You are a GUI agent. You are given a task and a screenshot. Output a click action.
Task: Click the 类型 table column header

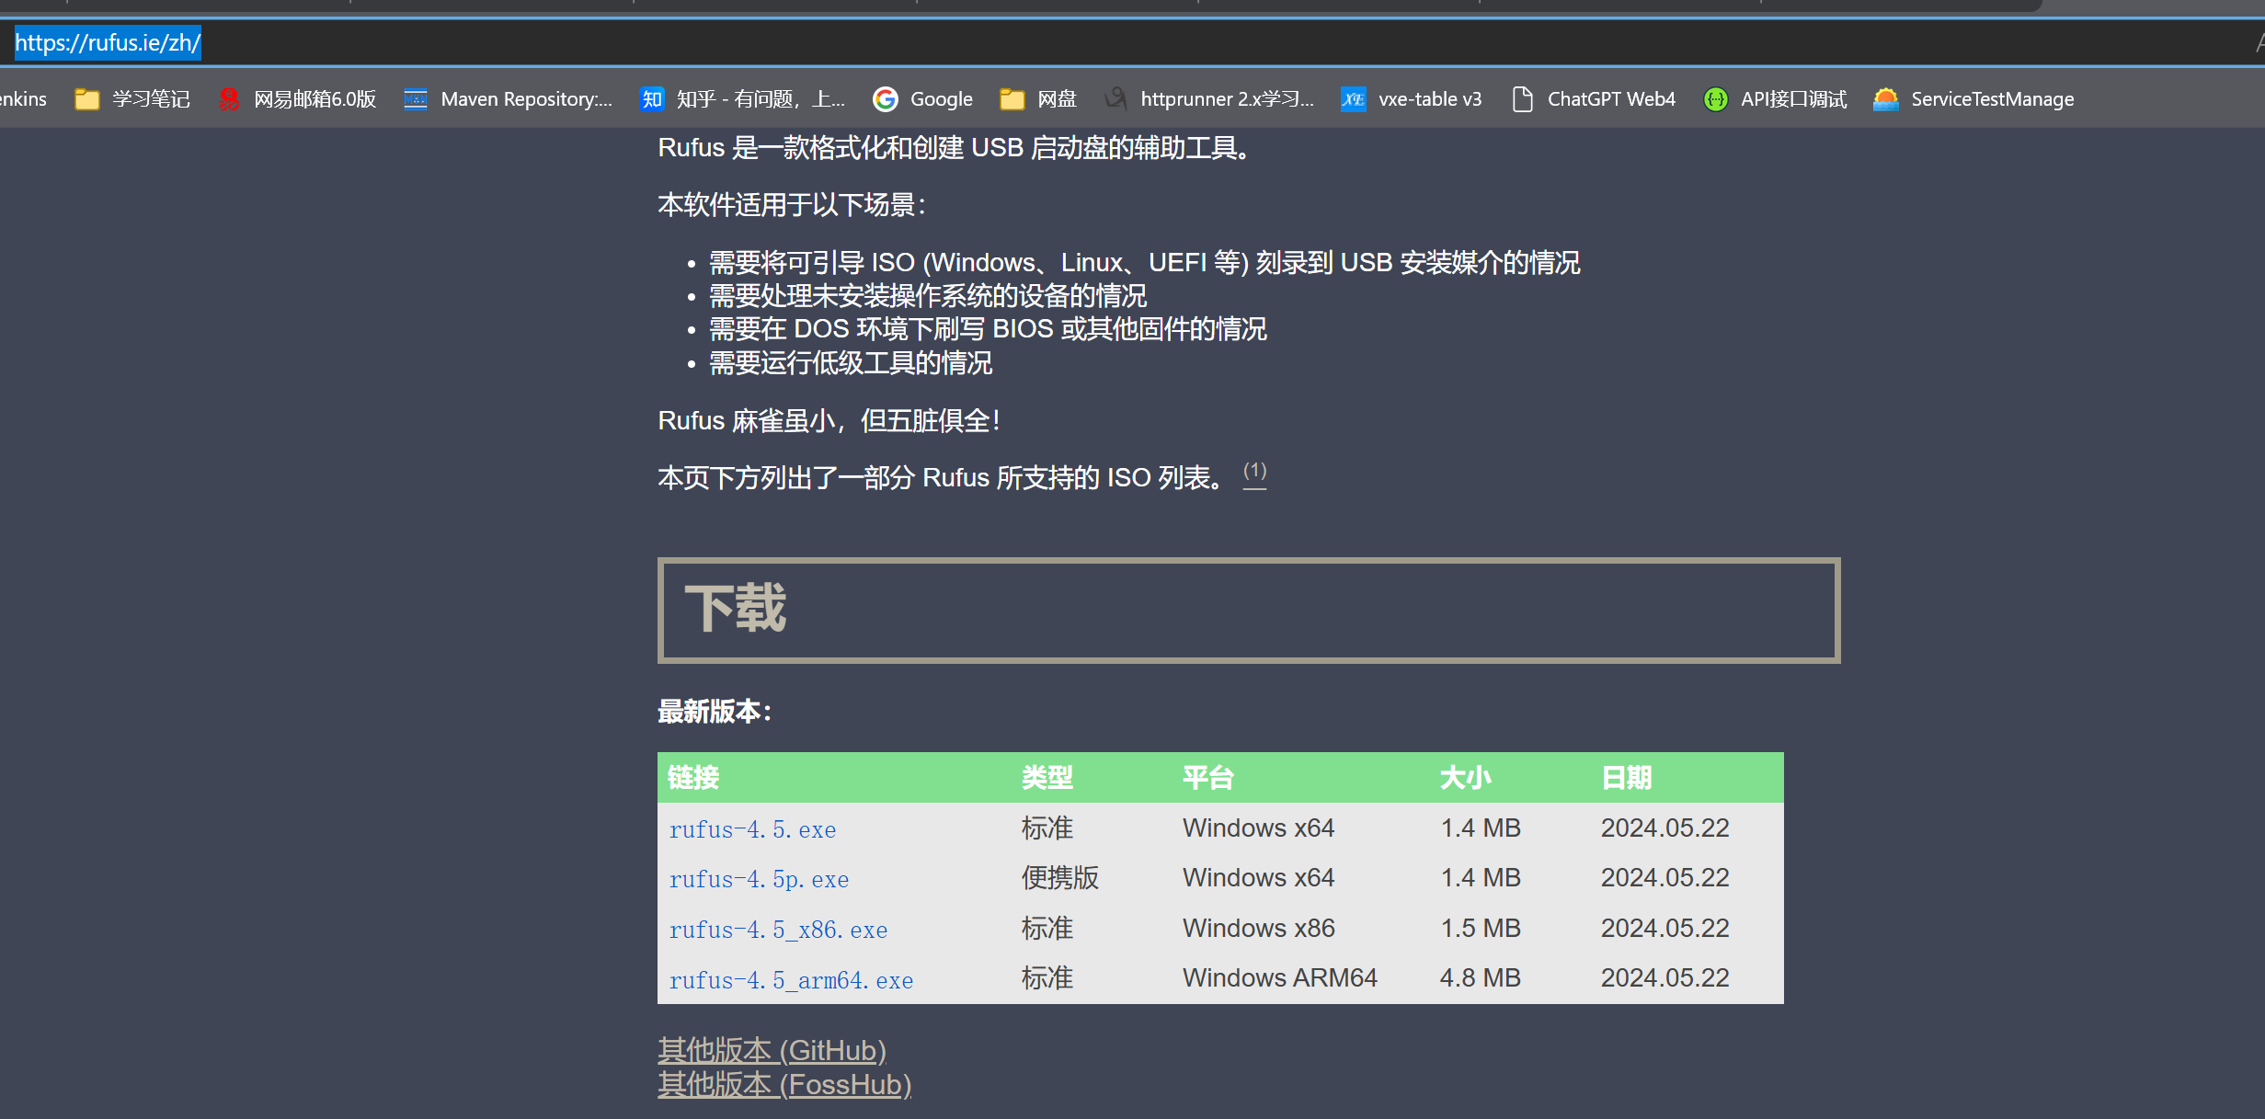(1047, 778)
